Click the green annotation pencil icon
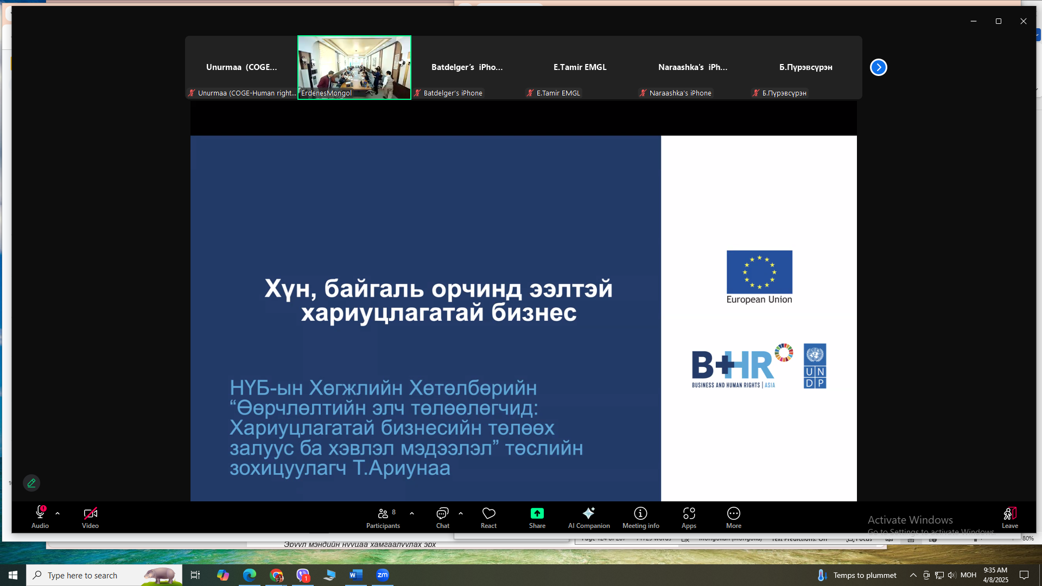This screenshot has height=586, width=1042. 31,483
